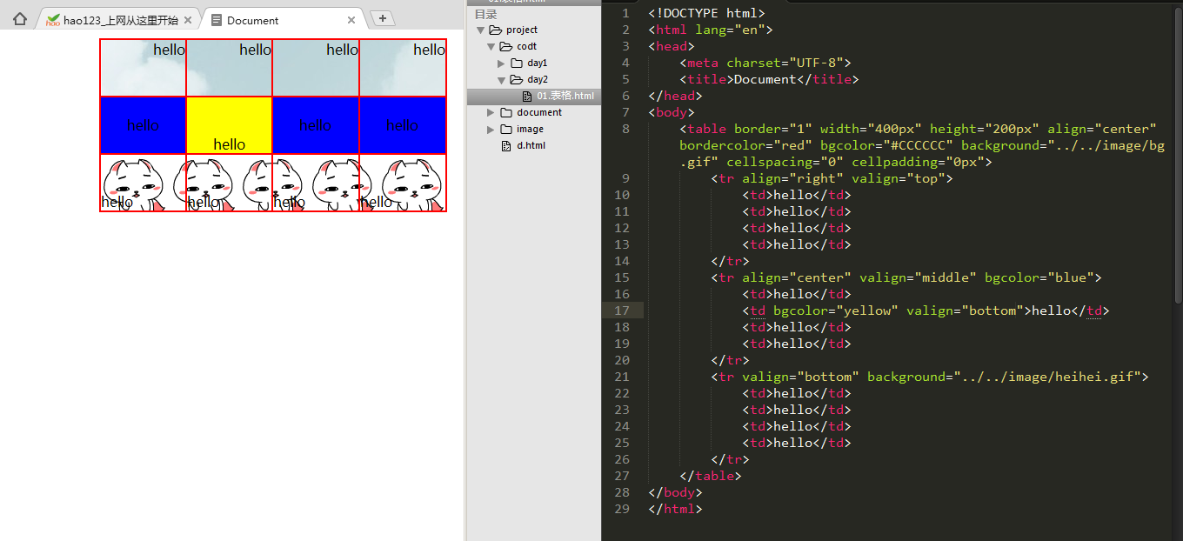Close the hao123 browser tab

point(188,20)
